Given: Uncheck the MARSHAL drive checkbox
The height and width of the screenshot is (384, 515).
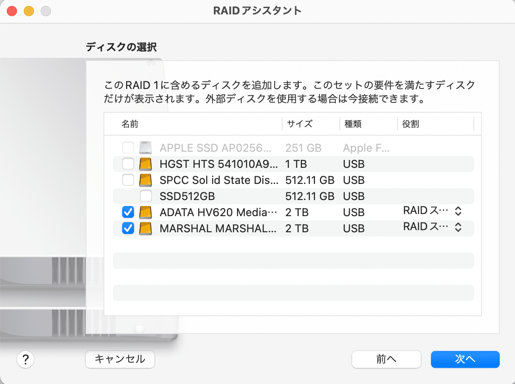Looking at the screenshot, I should tap(128, 228).
